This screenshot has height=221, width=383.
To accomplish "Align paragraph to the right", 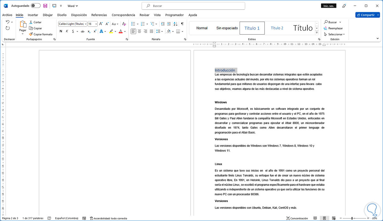I will pos(146,31).
